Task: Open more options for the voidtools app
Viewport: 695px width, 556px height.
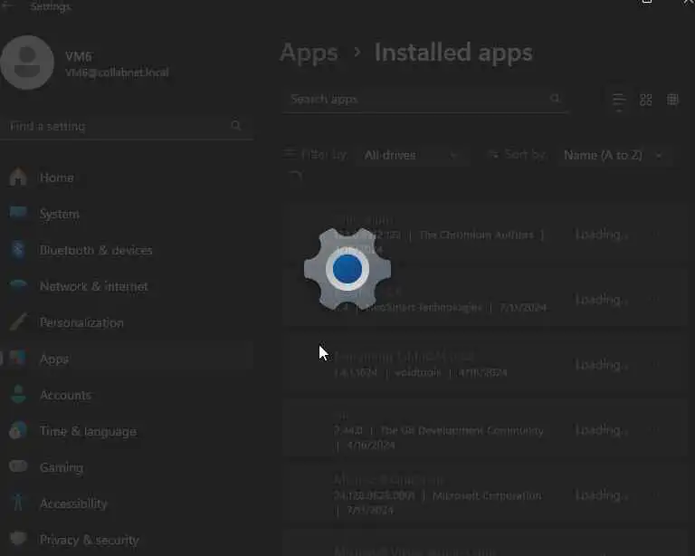Action: pos(656,365)
